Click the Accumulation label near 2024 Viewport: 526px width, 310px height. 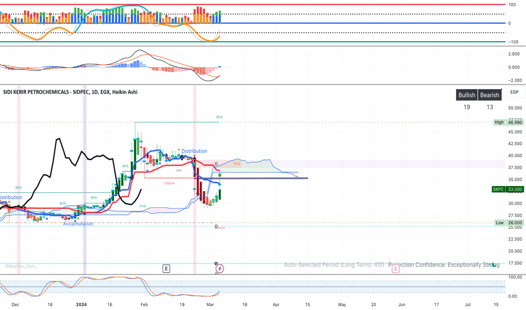pyautogui.click(x=78, y=224)
